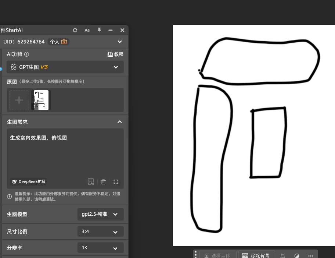Clear the prompt with trash icon
The image size is (335, 258).
103,182
